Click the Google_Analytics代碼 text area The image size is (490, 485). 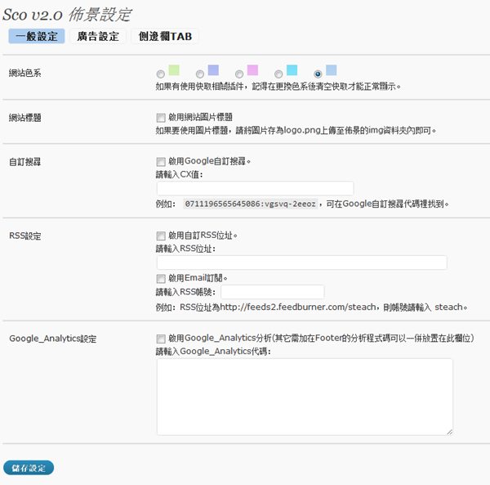click(305, 396)
